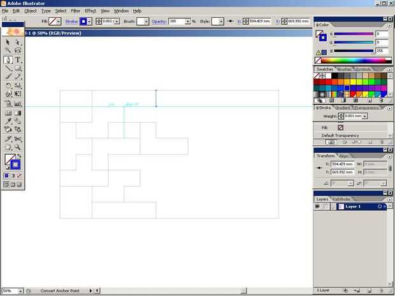Image resolution: width=395 pixels, height=296 pixels.
Task: Toggle the lock column for Layer 1
Action: click(x=326, y=207)
